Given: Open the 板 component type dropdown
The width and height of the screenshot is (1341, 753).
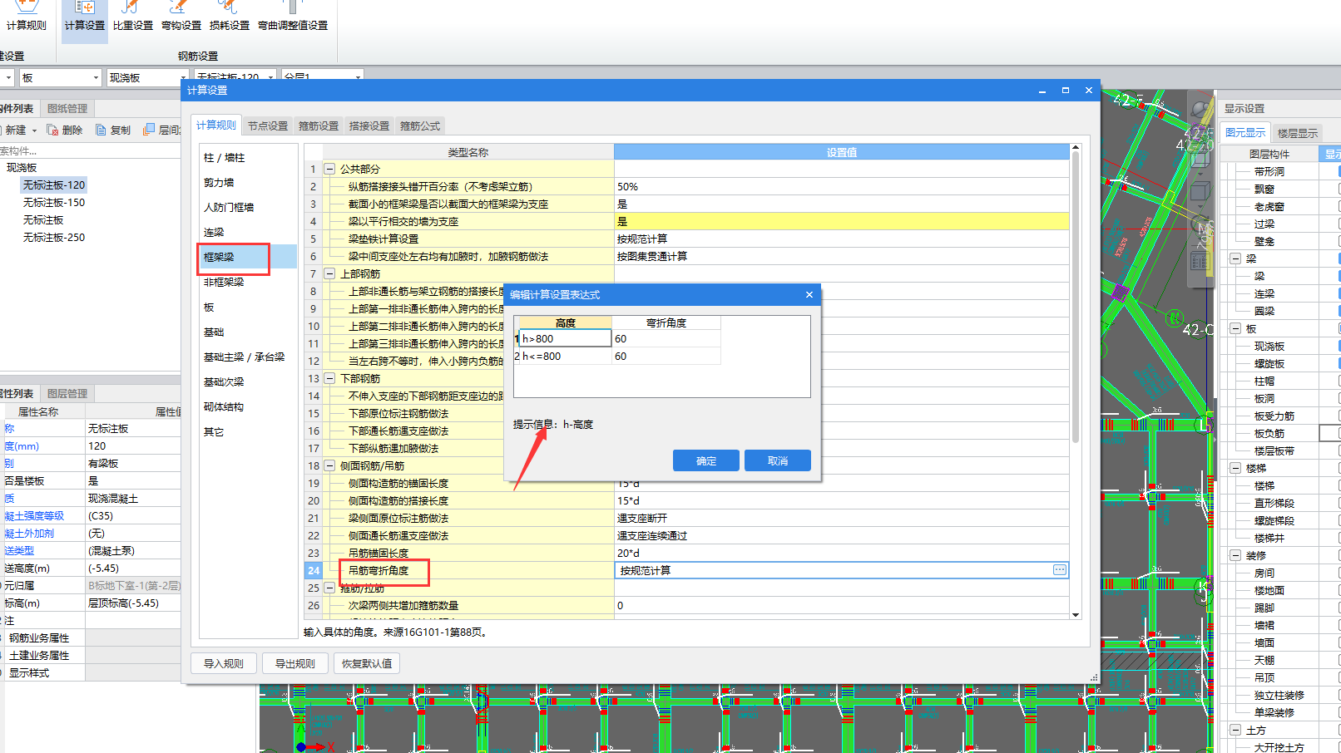Looking at the screenshot, I should click(x=60, y=77).
